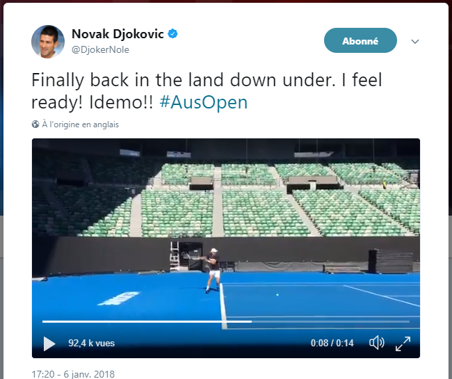
Task: Click the 0:08 / 0:14 time display
Action: click(332, 343)
